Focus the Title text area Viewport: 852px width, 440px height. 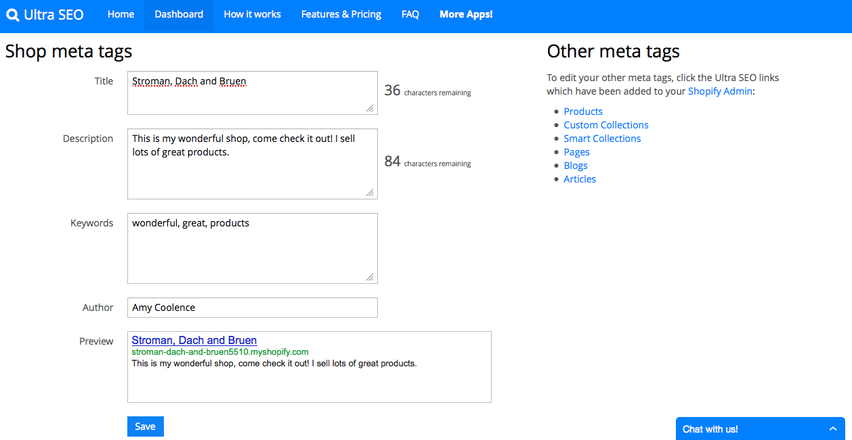tap(253, 93)
